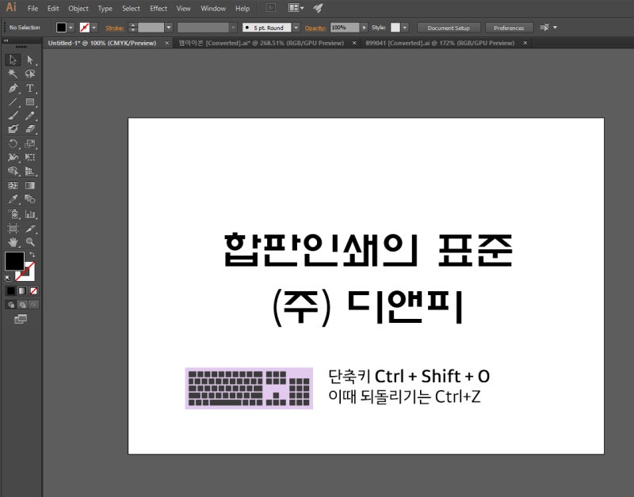The image size is (634, 497).
Task: Click the Document Setup button
Action: pyautogui.click(x=449, y=28)
